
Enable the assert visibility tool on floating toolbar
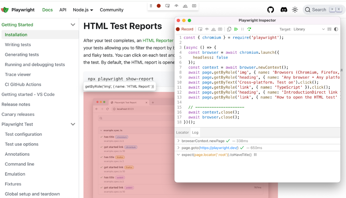[x=176, y=6]
